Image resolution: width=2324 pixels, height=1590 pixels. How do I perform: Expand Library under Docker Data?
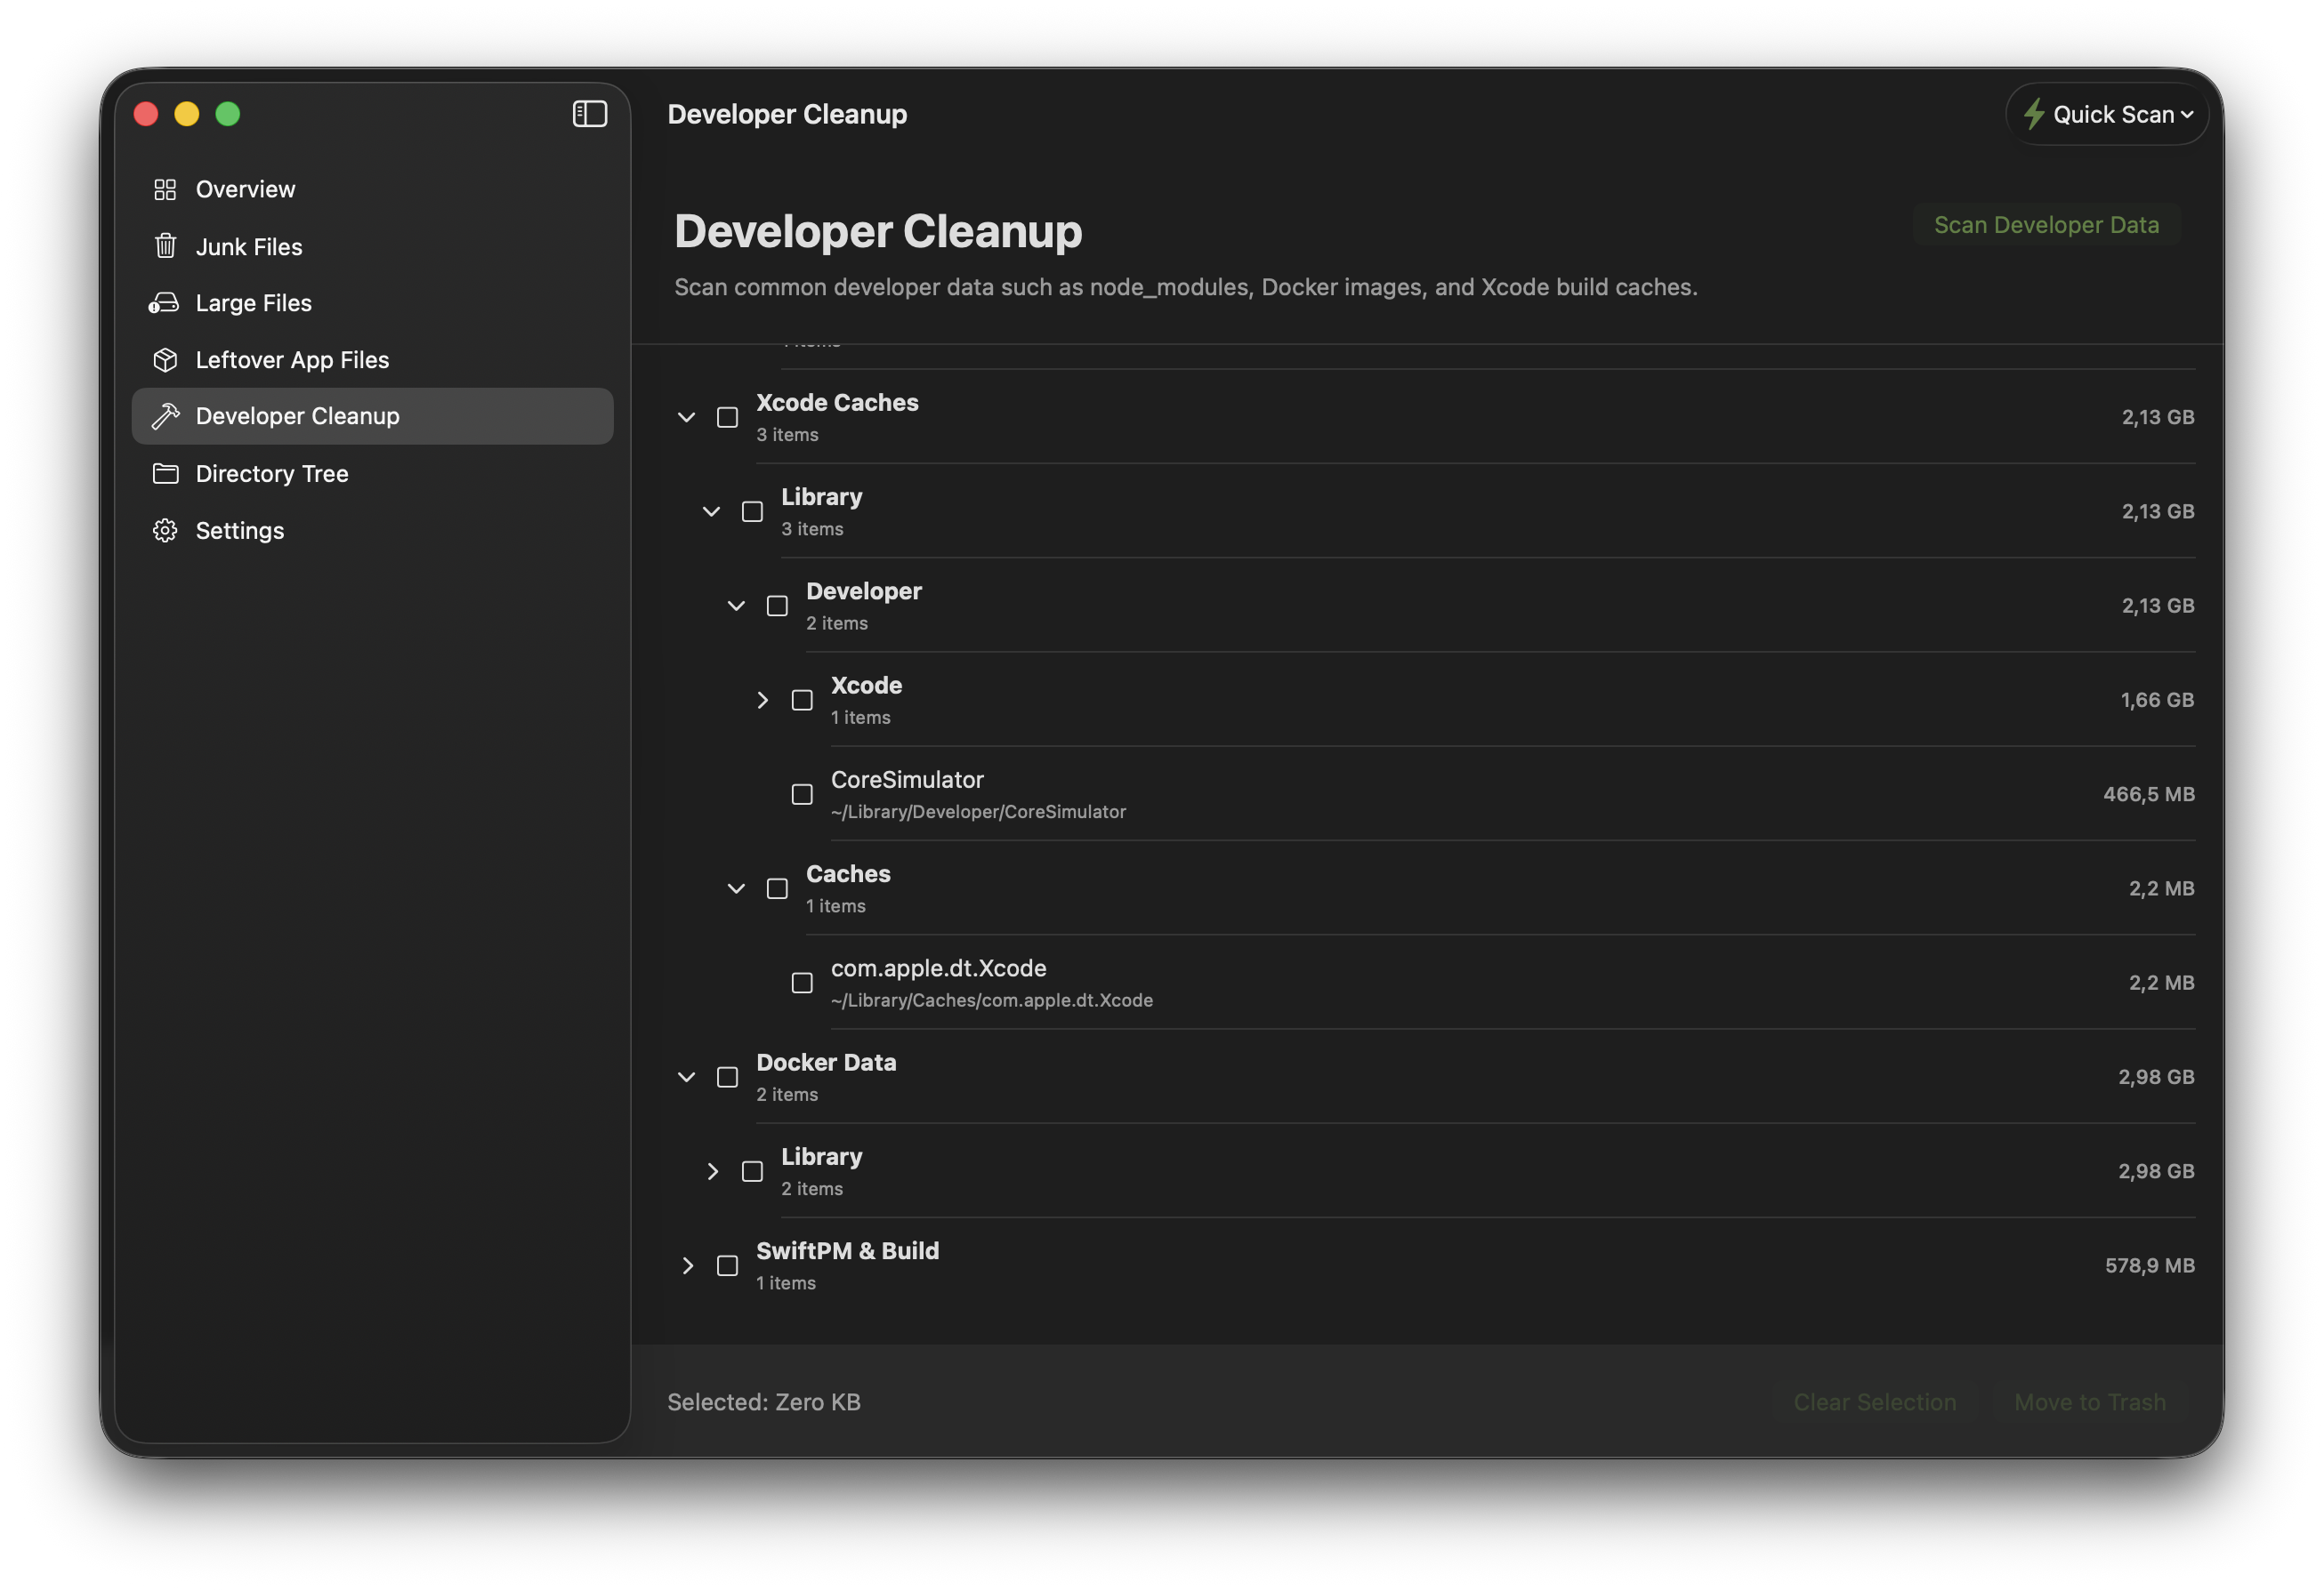(712, 1171)
